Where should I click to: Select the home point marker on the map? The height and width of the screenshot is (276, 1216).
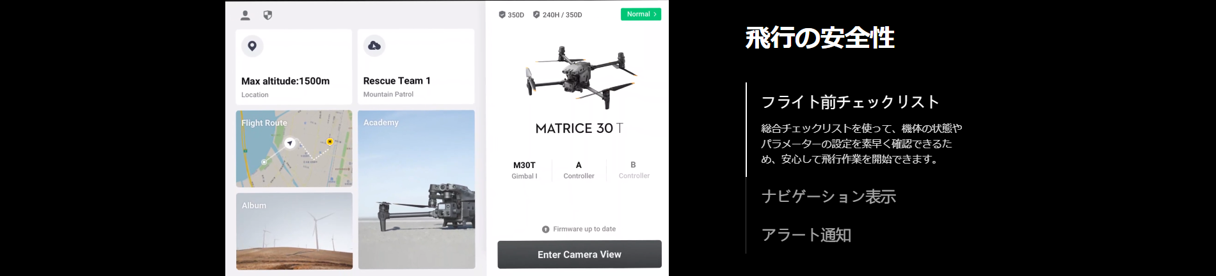[x=330, y=142]
